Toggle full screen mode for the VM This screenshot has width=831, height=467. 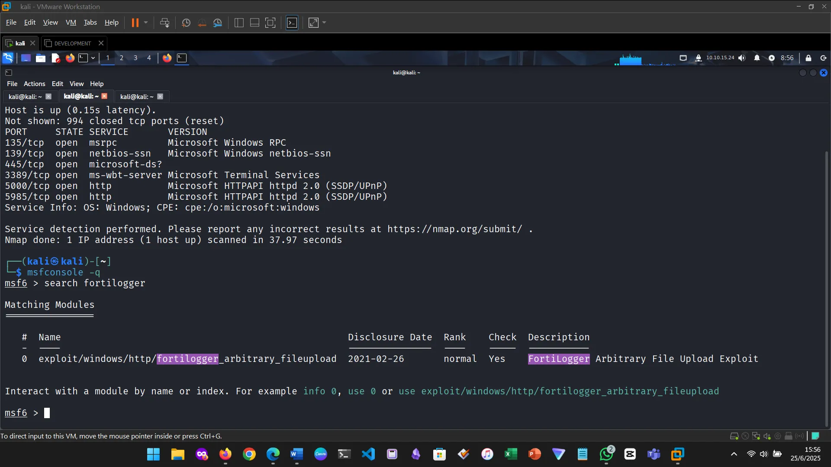pyautogui.click(x=313, y=22)
